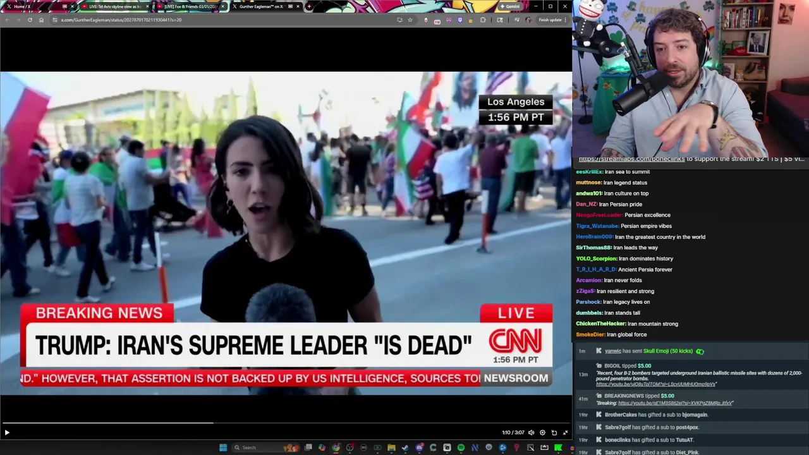Bookmark this page with the star icon
This screenshot has height=455, width=809.
(410, 20)
